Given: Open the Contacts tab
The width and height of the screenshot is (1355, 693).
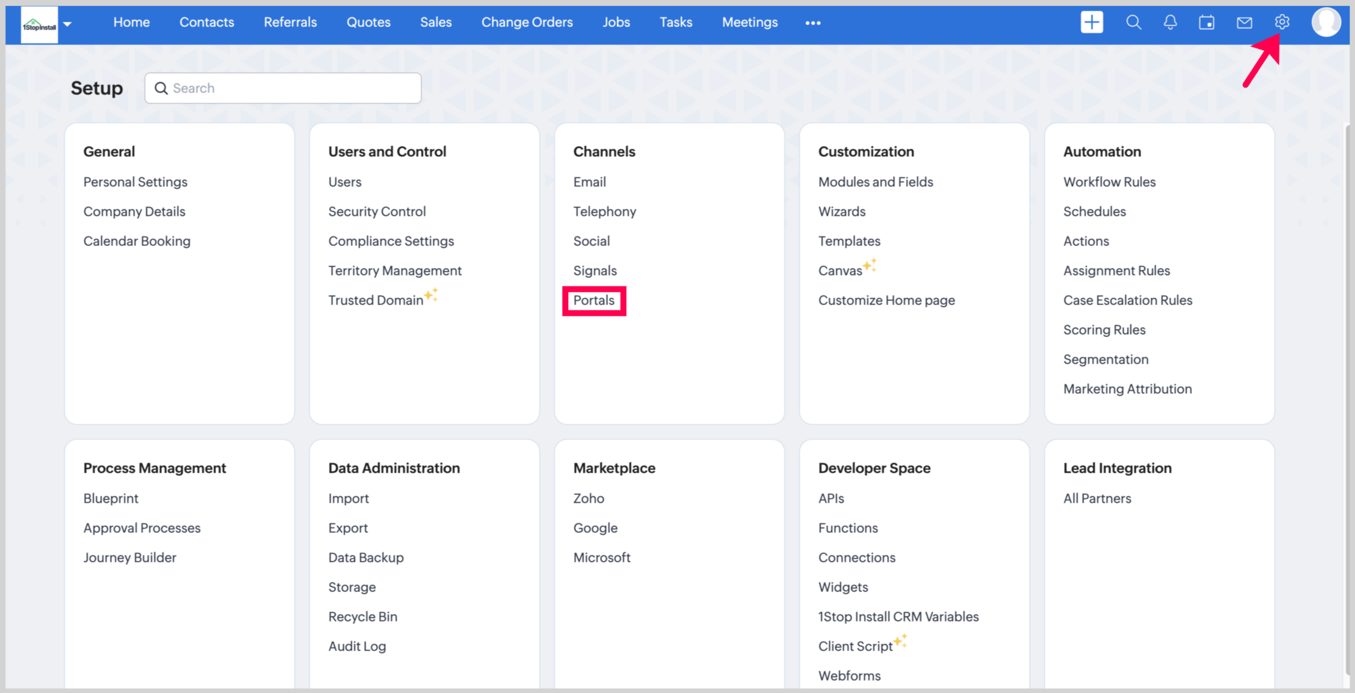Looking at the screenshot, I should 207,22.
